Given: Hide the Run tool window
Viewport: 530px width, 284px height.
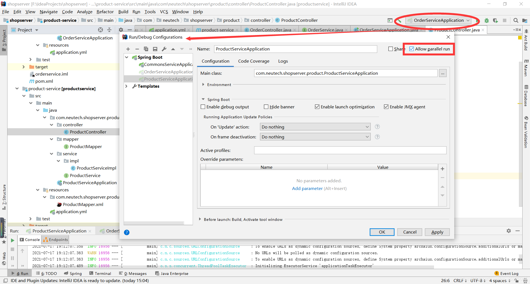Looking at the screenshot, I should [x=518, y=231].
